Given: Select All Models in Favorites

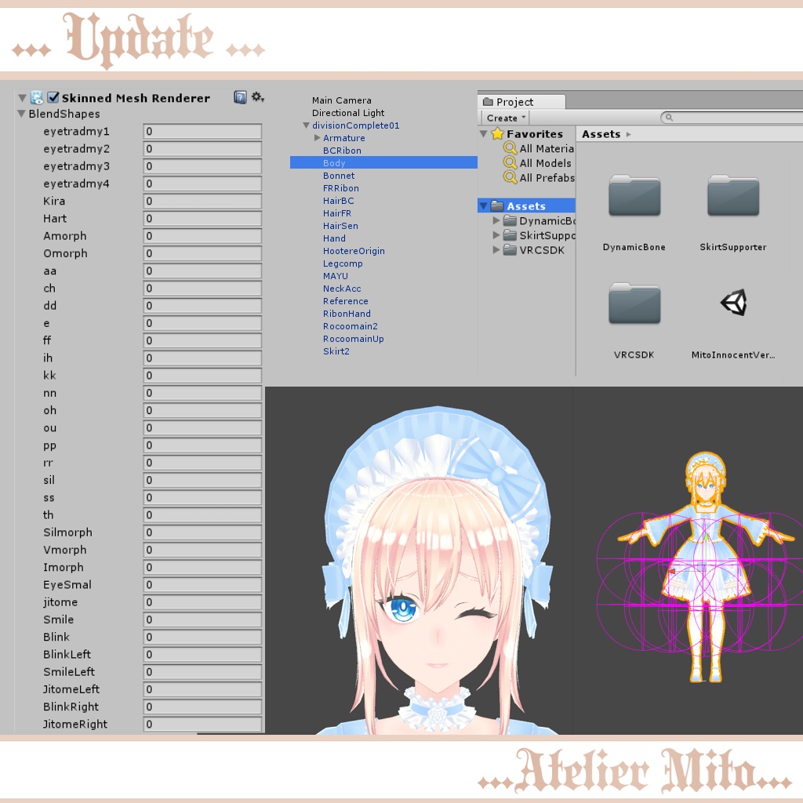Looking at the screenshot, I should point(546,163).
